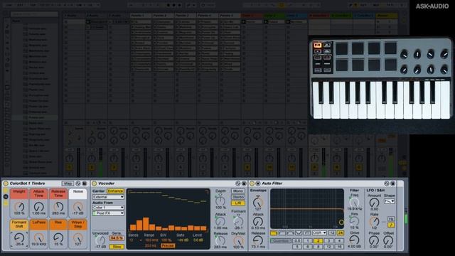
Task: Select the Stereo mode button
Action: 238,197
